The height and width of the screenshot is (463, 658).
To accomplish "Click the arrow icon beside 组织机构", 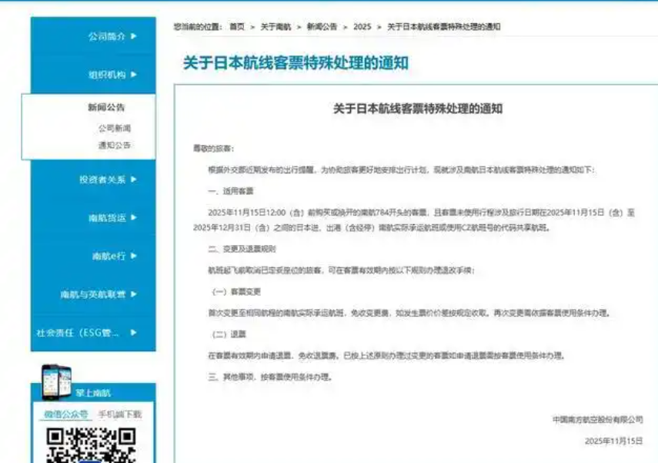I will point(134,75).
